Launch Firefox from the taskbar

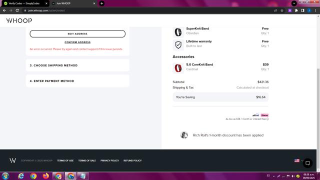[x=46, y=176]
